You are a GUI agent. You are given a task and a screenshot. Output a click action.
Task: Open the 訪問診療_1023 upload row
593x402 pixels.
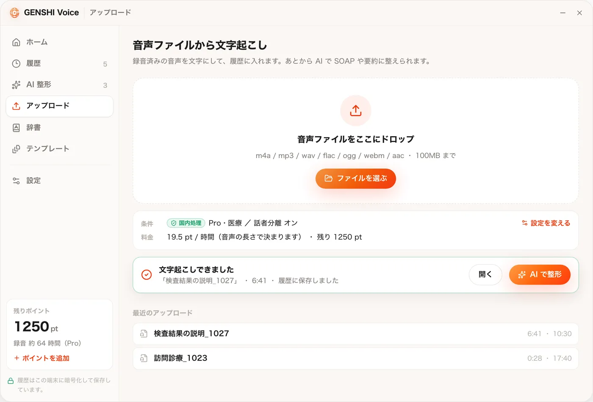[x=356, y=358]
